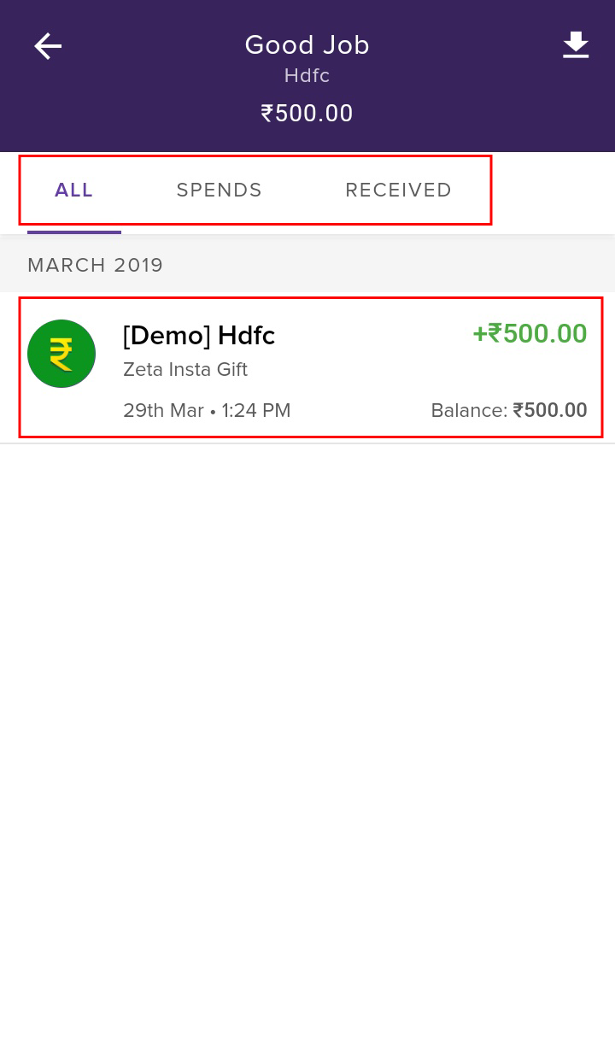Tap the divider line under the transaction
The width and height of the screenshot is (615, 1050).
(x=307, y=443)
